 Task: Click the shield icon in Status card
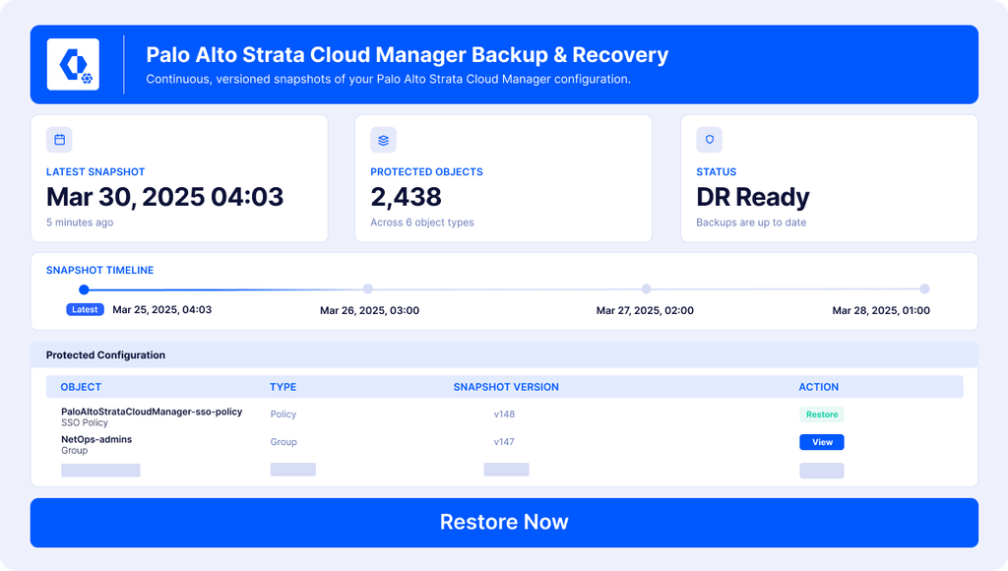pos(709,140)
